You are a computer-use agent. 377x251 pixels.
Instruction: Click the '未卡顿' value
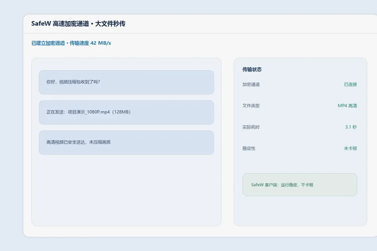point(350,148)
